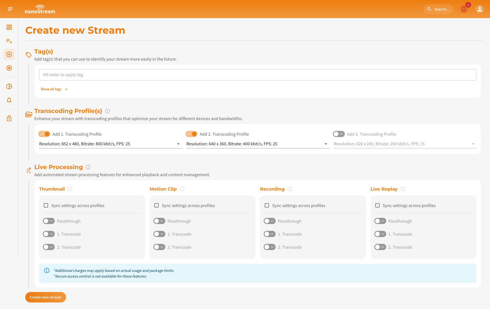Open the user account avatar
This screenshot has width=490, height=309.
click(x=480, y=9)
